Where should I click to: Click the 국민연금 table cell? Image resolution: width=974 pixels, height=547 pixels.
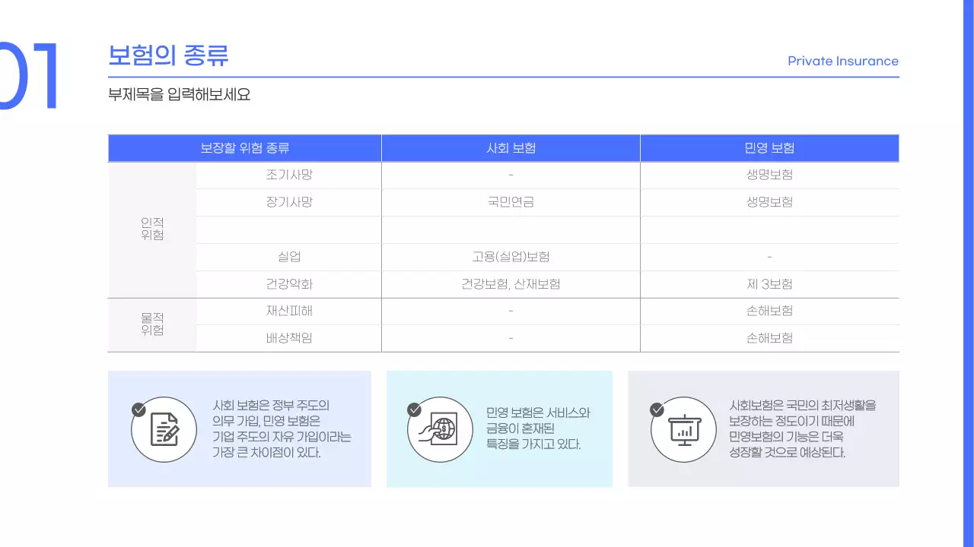pos(510,202)
